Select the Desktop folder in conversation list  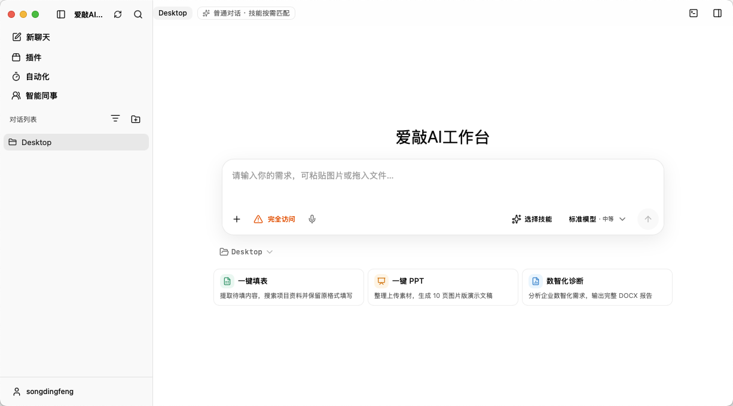(77, 142)
